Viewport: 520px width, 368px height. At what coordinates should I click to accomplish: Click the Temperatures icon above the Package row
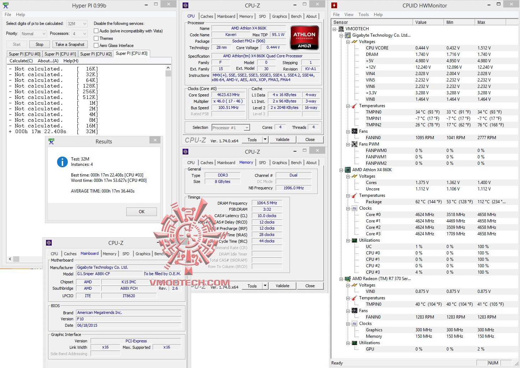point(355,195)
